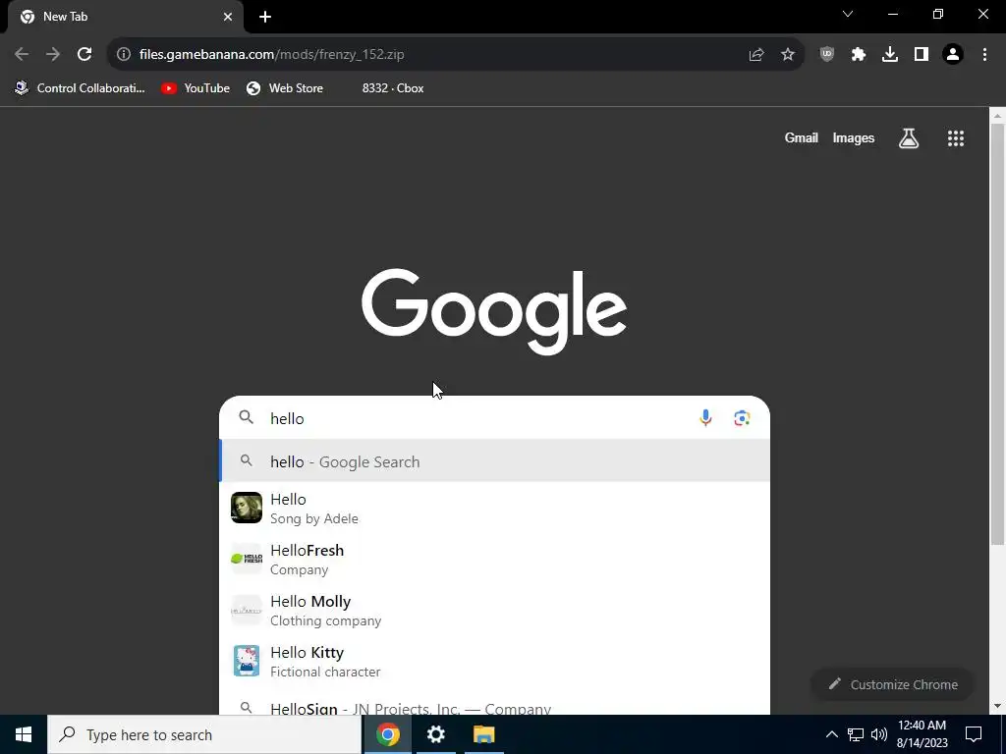Viewport: 1006px width, 754px height.
Task: Click the Google logo
Action: (494, 311)
